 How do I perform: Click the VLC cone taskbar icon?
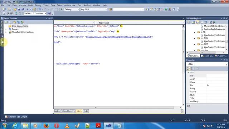[x=67, y=126]
